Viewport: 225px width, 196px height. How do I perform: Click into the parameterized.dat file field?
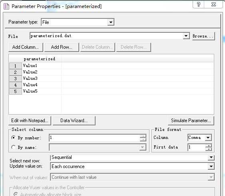[106, 36]
